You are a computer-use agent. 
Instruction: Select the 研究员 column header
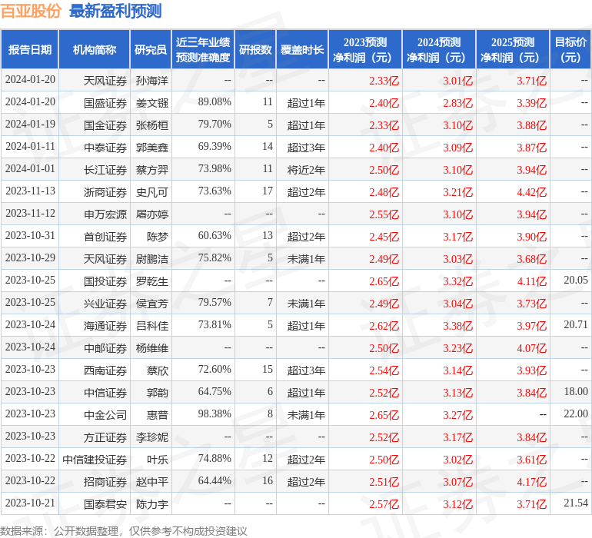(x=151, y=49)
